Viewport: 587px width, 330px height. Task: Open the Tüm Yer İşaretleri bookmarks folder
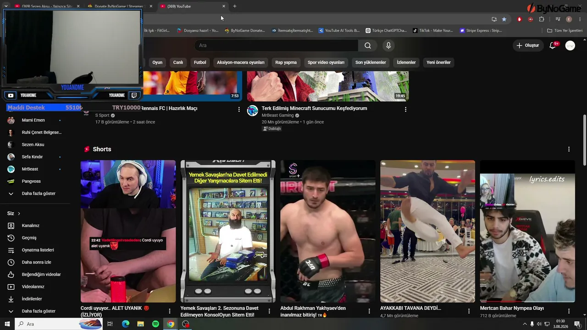coord(565,31)
